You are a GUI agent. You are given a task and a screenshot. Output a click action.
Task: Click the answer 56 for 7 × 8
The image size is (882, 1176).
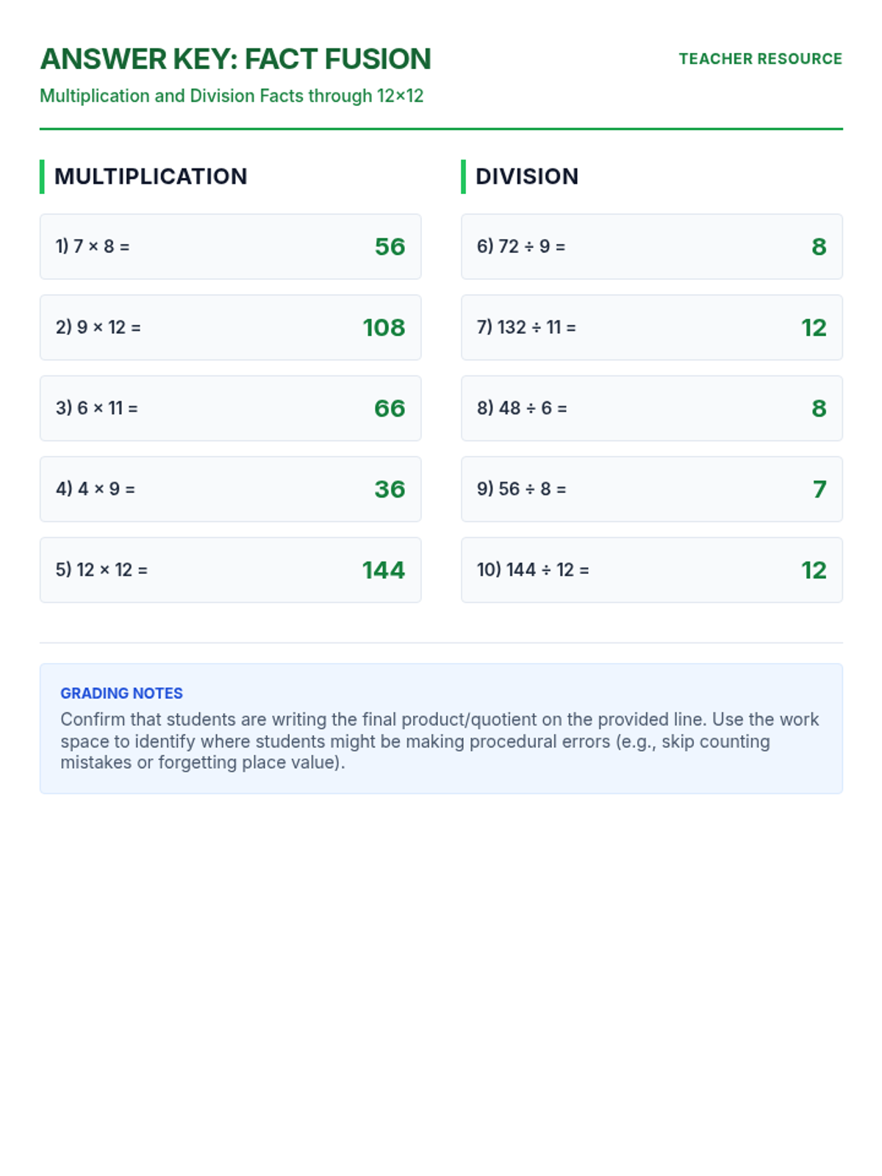tap(390, 246)
